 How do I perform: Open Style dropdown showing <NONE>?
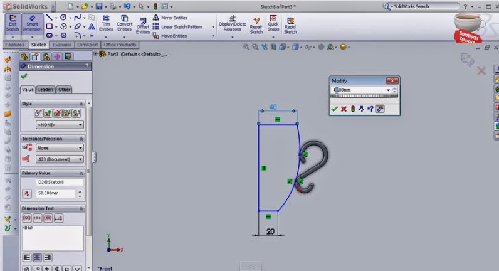[60, 125]
